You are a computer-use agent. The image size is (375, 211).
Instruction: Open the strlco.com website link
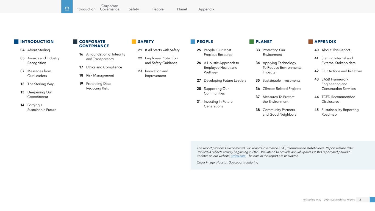[x=238, y=156]
